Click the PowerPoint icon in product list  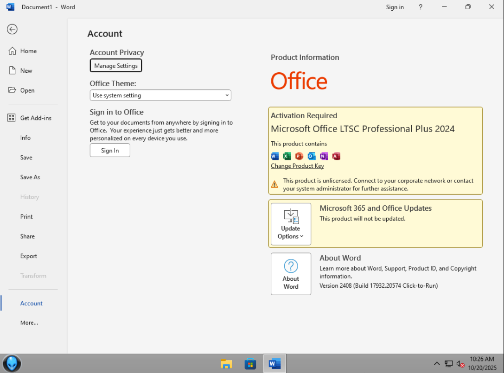point(299,156)
